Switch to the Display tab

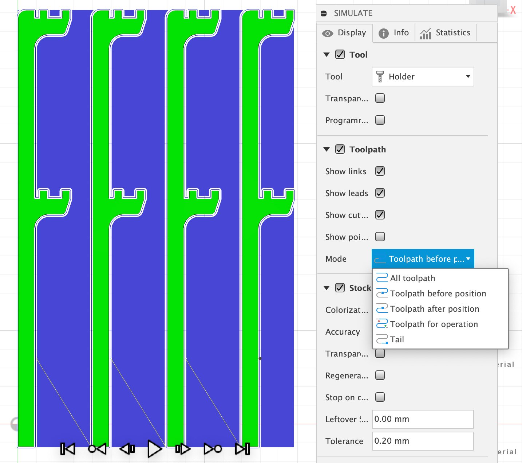[x=345, y=33]
